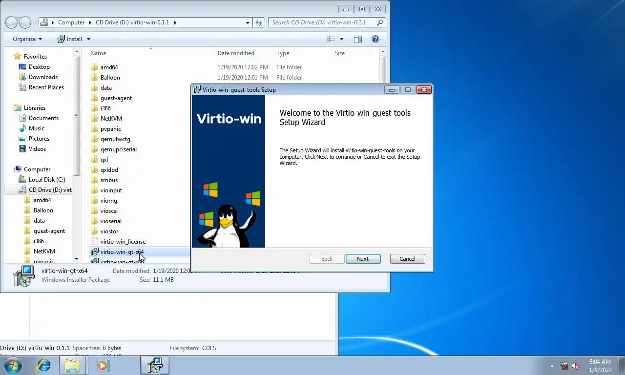Open Recent Places in navigation pane

[x=46, y=87]
